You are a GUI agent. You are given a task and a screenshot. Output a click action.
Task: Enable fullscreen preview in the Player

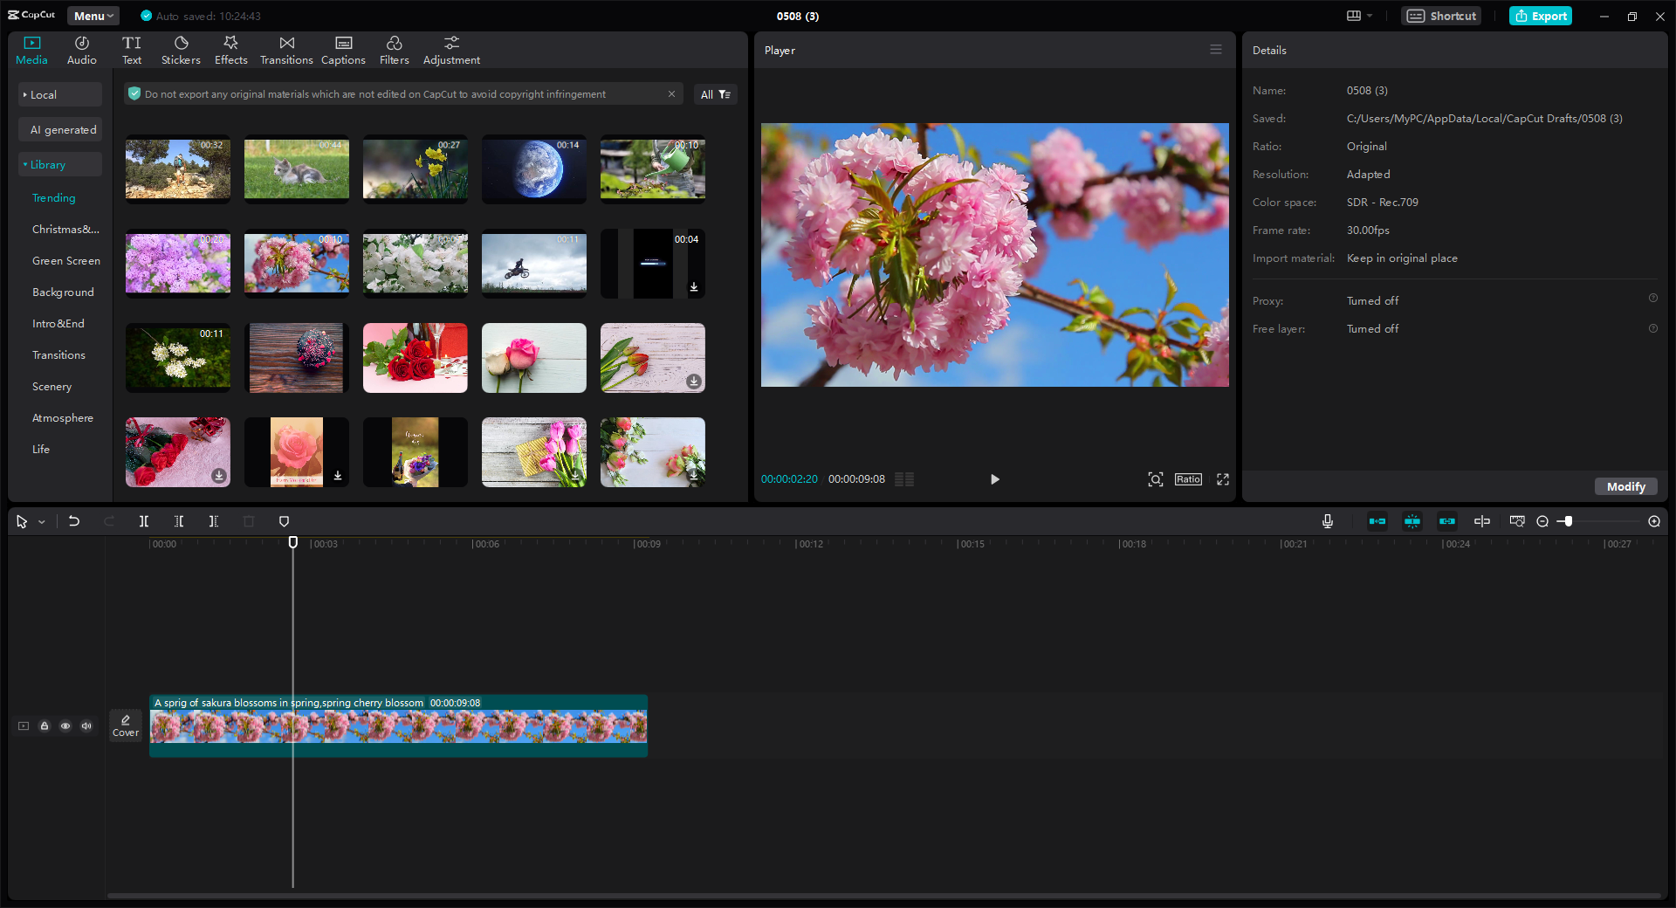tap(1223, 479)
